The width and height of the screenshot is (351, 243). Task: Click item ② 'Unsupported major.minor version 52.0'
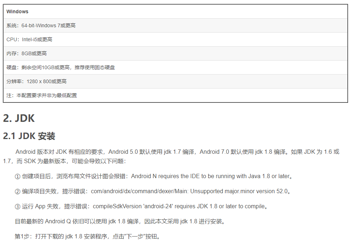pyautogui.click(x=153, y=191)
